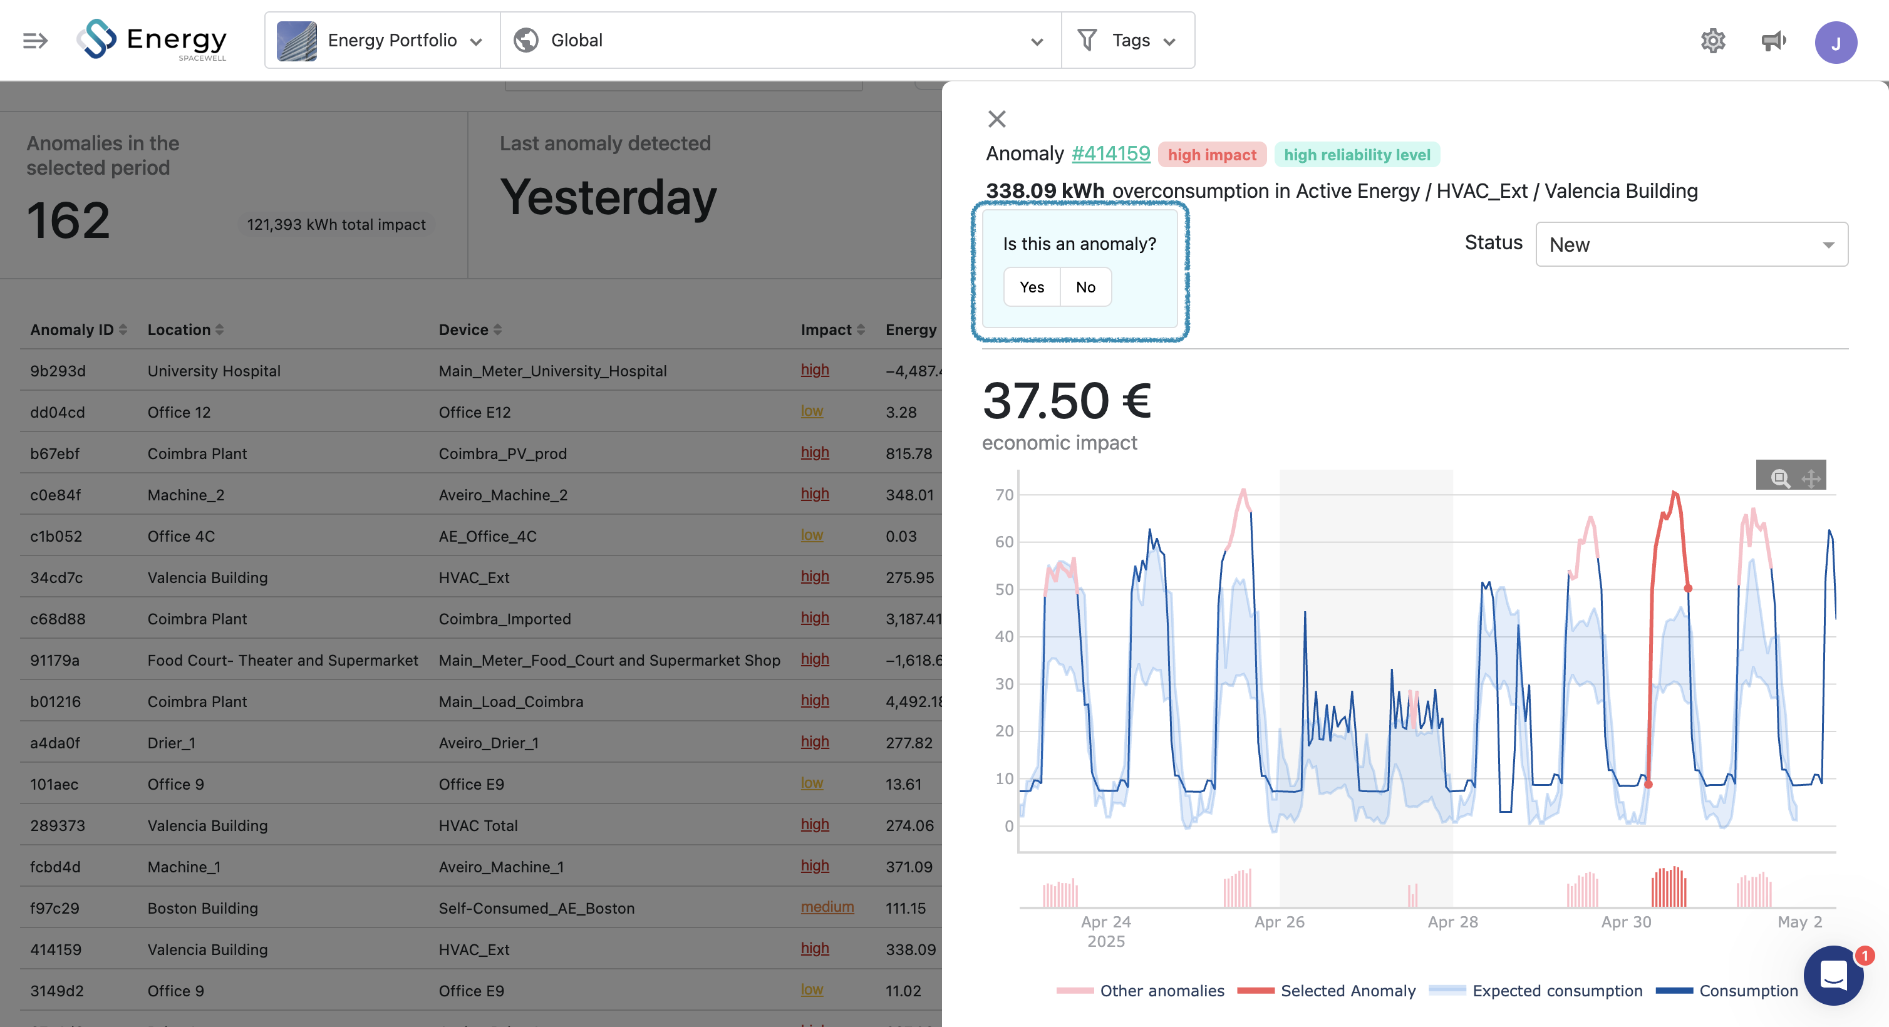Click the announcements megaphone icon
The width and height of the screenshot is (1889, 1027).
tap(1773, 40)
